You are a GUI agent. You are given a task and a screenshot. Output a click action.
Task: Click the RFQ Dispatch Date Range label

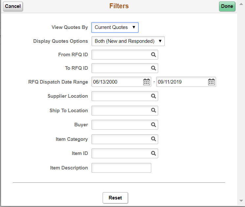[58, 82]
